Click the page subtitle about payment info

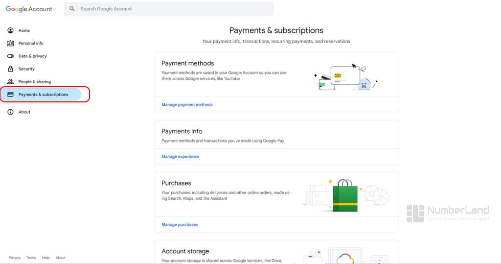[x=276, y=41]
